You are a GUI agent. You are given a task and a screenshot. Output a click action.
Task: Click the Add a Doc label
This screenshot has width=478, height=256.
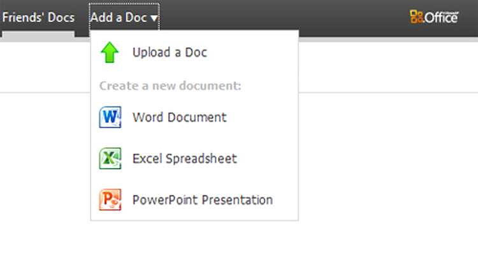click(119, 18)
